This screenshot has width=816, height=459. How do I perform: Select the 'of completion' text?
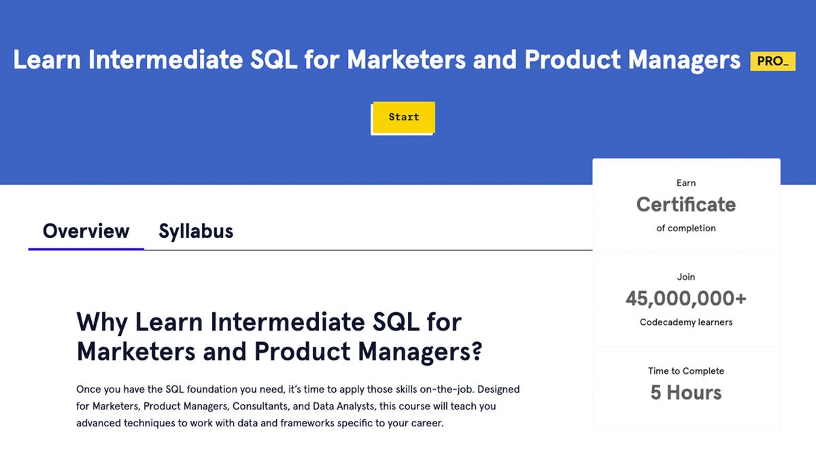(x=685, y=228)
